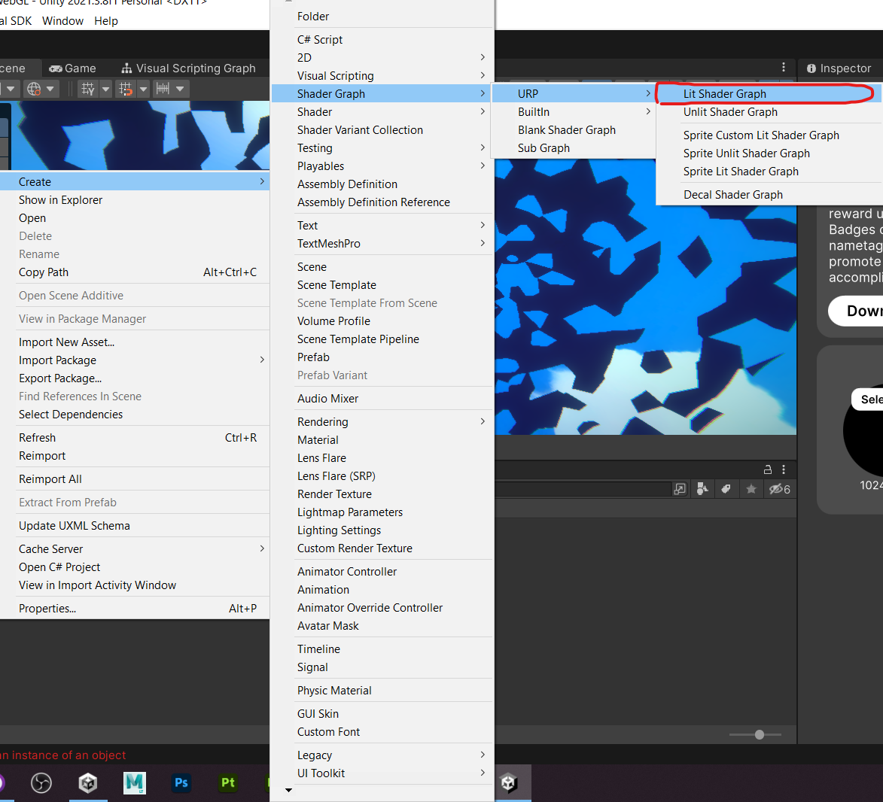Screen dimensions: 883x802
Task: Switch to the Unity Editor taskbar icon
Action: [x=509, y=782]
